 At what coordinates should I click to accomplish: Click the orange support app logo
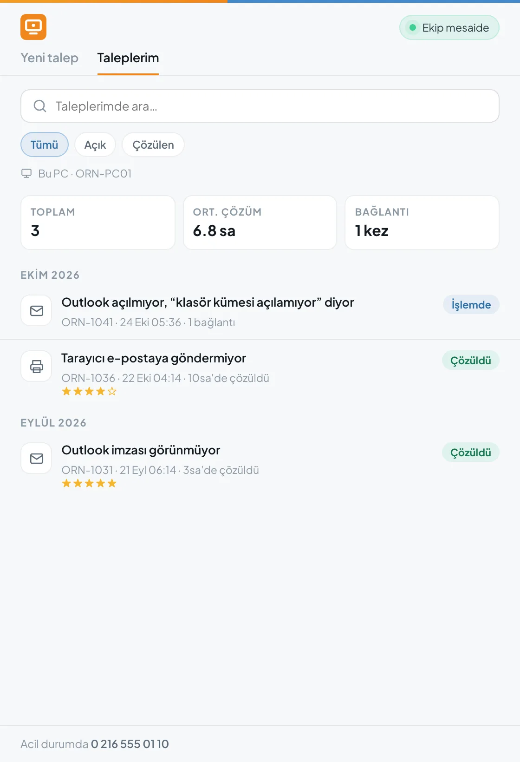click(x=33, y=27)
